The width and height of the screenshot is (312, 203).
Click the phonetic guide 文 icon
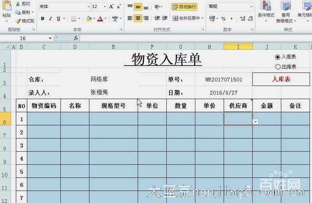115,19
